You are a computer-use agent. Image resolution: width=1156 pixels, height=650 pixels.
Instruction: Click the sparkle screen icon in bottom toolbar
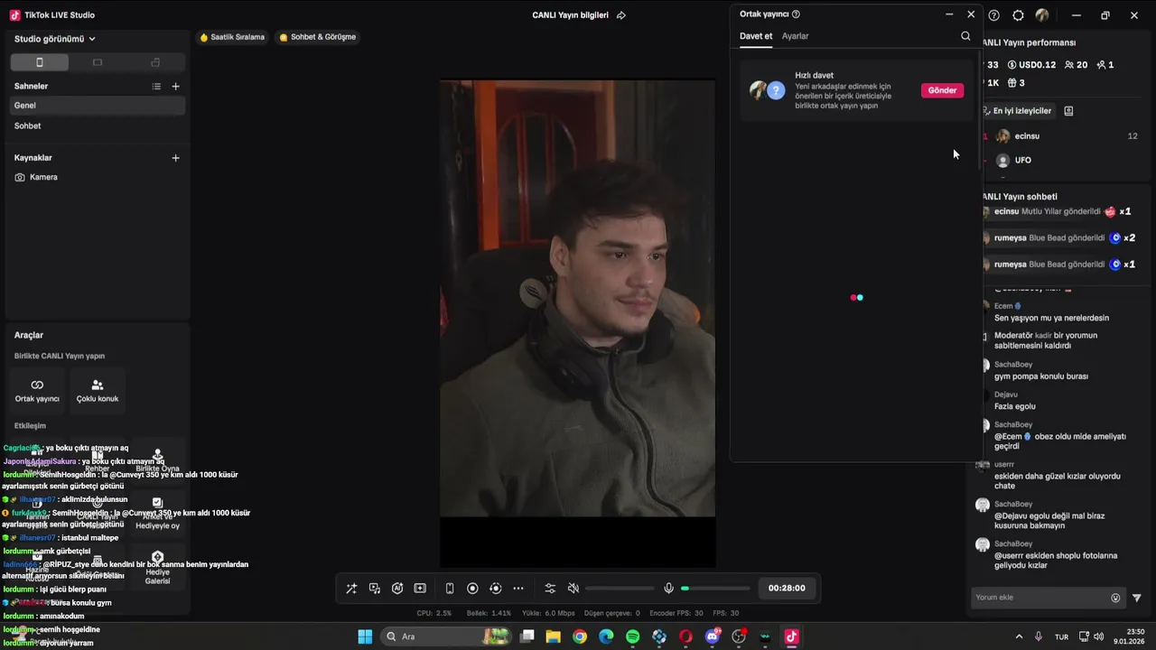(420, 588)
